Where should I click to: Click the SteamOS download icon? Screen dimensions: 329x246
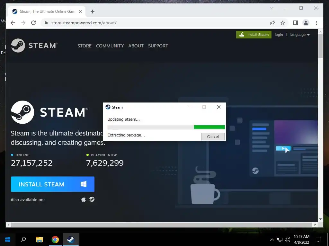pyautogui.click(x=92, y=199)
